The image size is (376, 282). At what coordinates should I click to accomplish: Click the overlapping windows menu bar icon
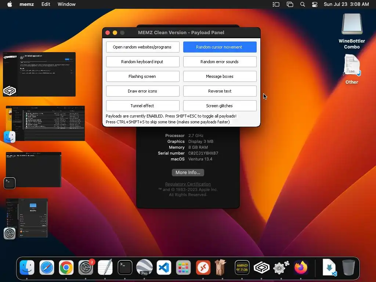coord(290,4)
